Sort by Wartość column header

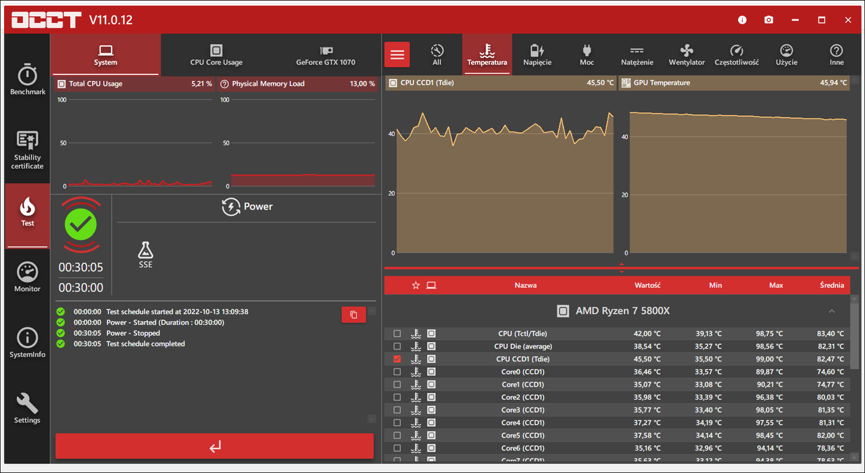(x=647, y=285)
